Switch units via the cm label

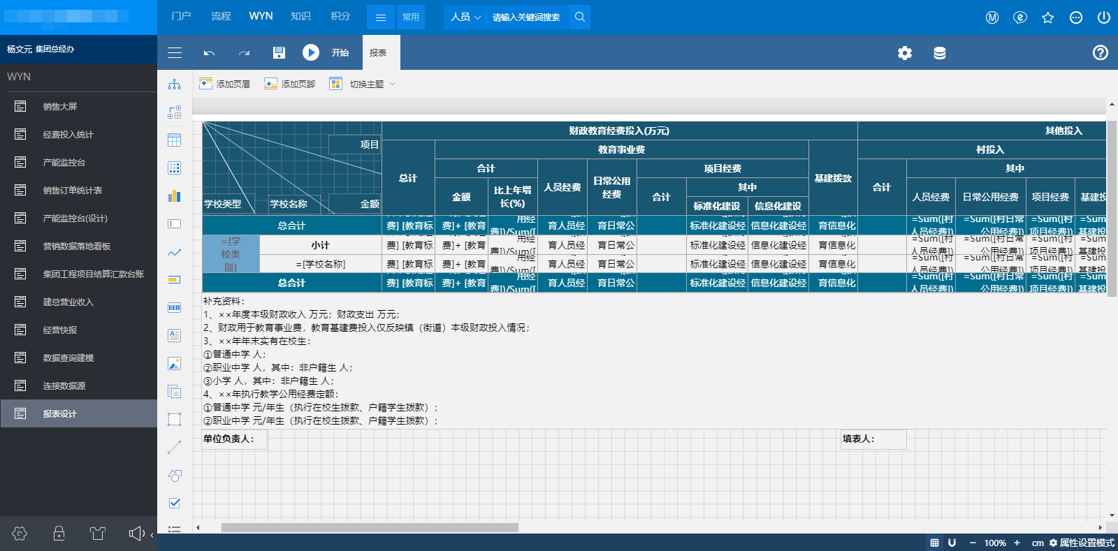point(1038,543)
